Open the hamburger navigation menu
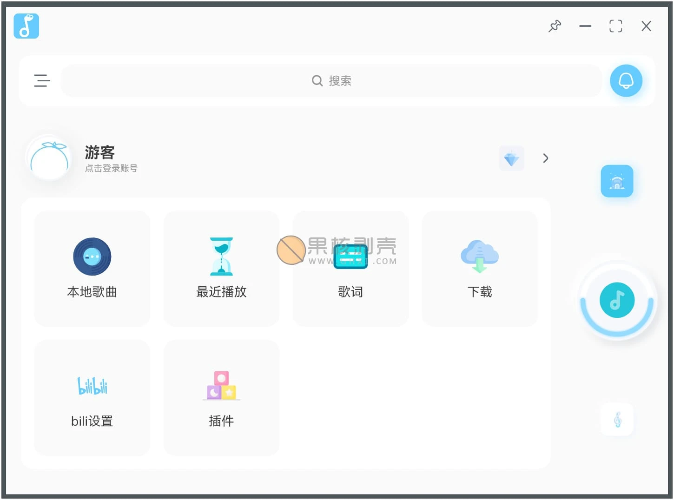Screen dimensions: 674x500 (x=42, y=80)
